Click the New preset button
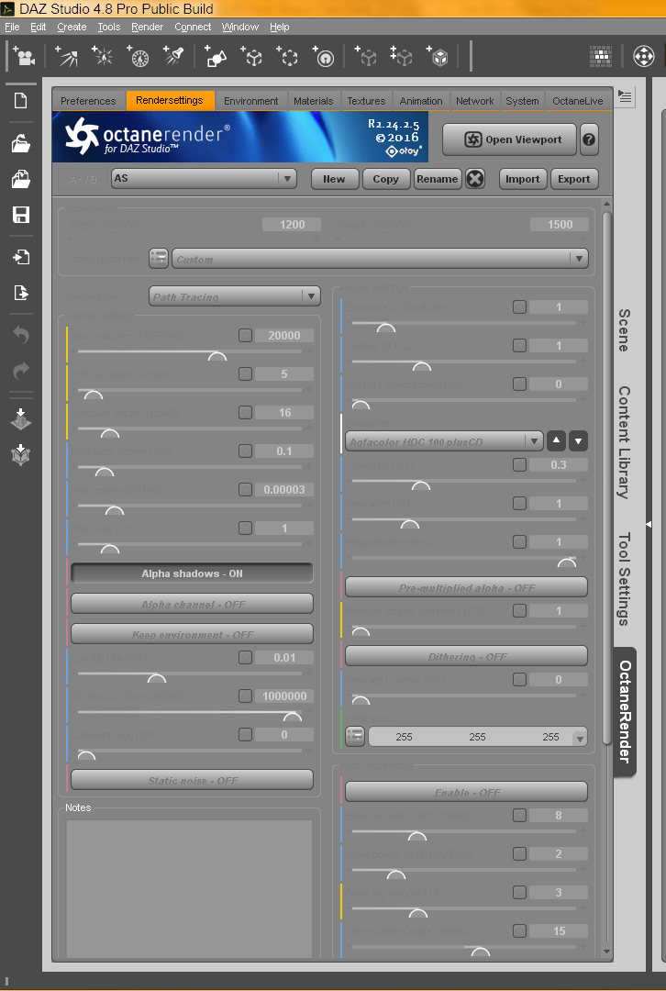 [334, 179]
